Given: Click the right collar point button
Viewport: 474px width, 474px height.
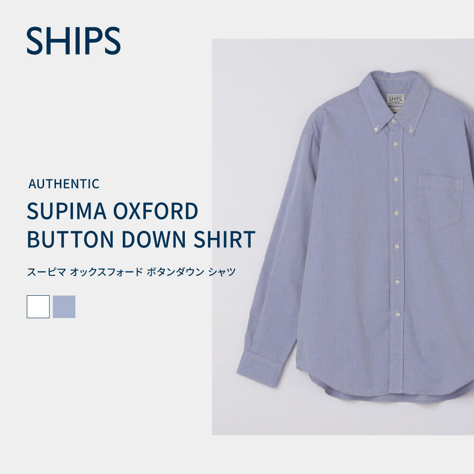Looking at the screenshot, I should [411, 130].
